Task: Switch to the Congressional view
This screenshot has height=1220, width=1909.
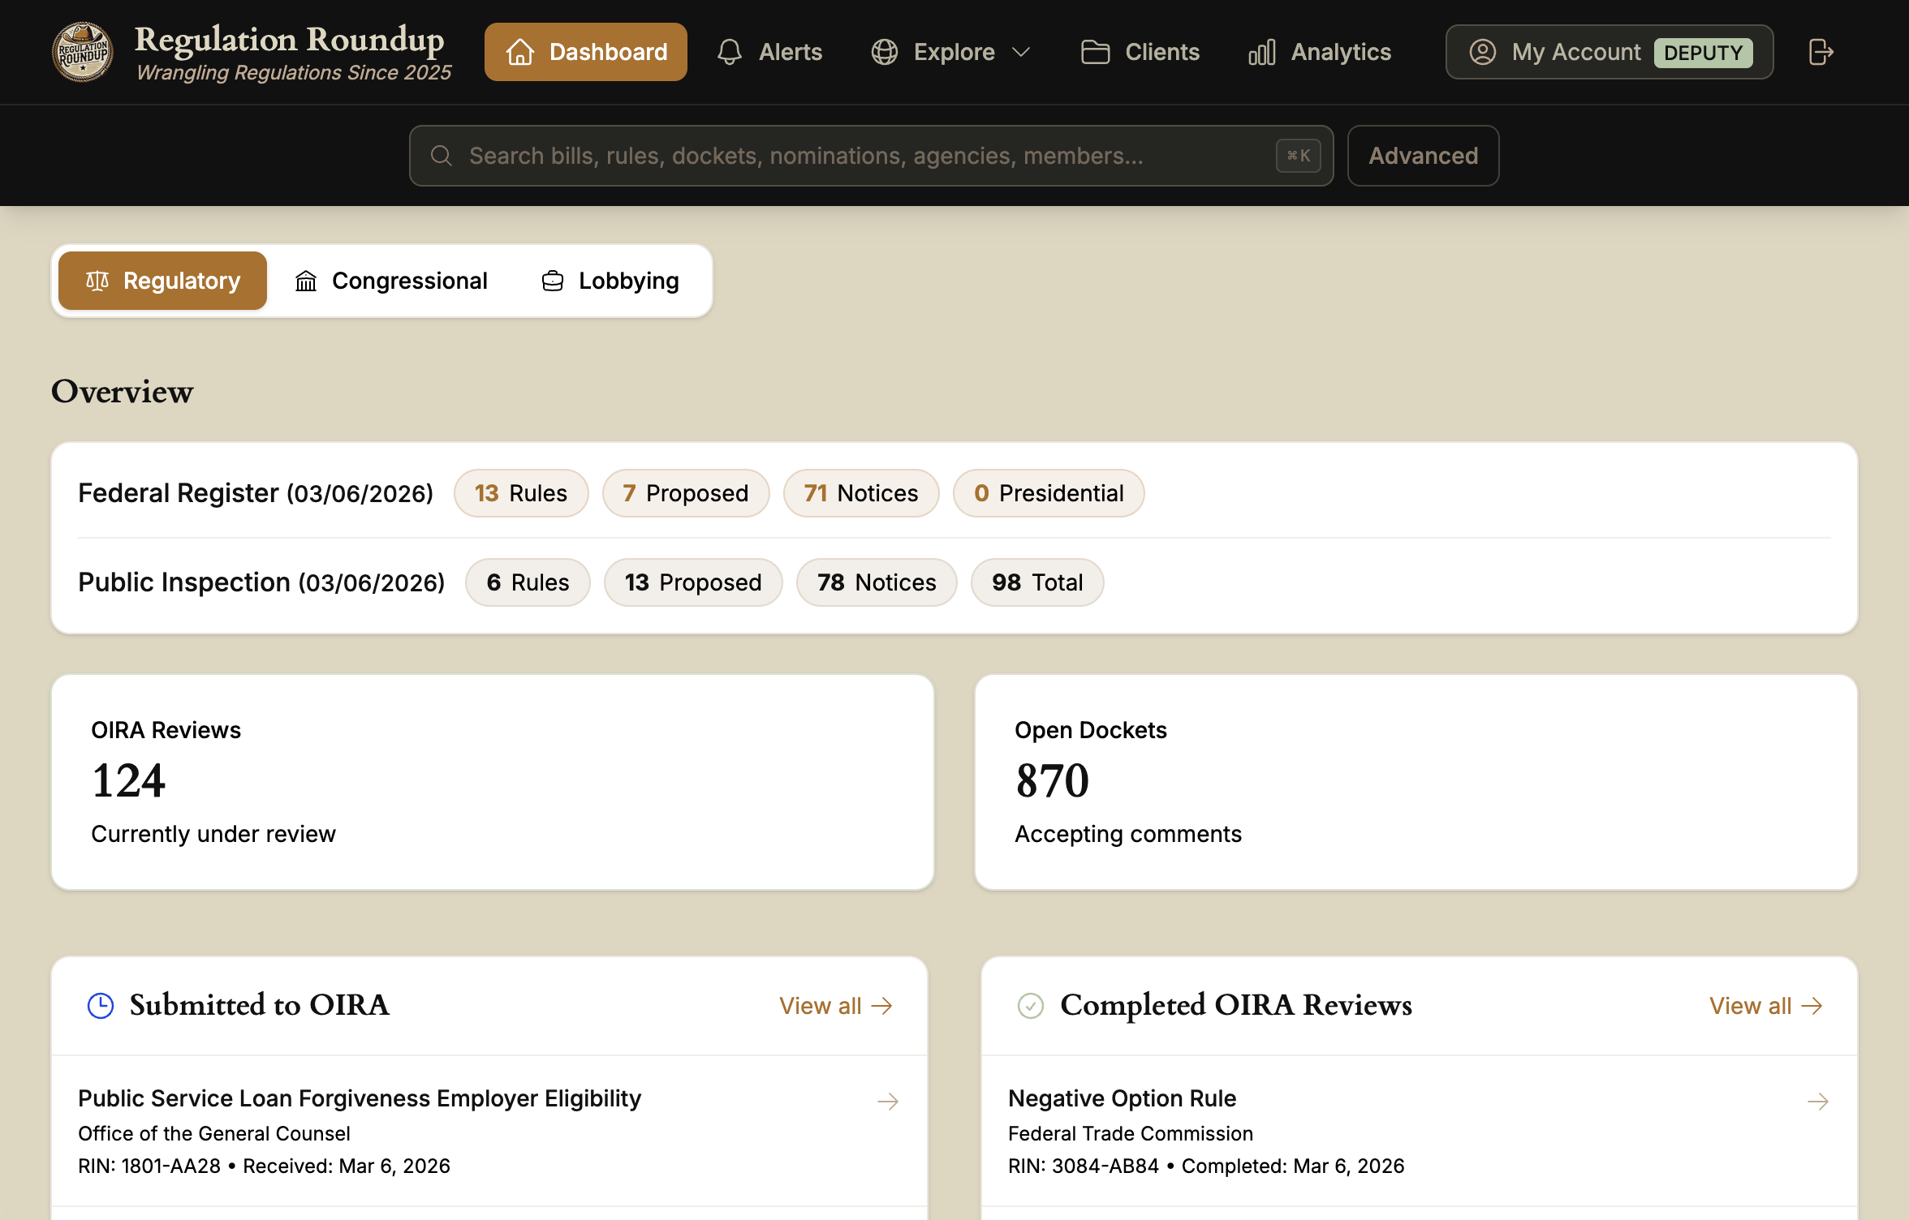Action: click(392, 280)
